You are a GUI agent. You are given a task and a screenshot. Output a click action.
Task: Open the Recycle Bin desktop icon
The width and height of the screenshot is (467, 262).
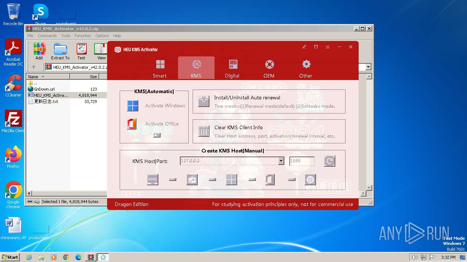(x=13, y=15)
